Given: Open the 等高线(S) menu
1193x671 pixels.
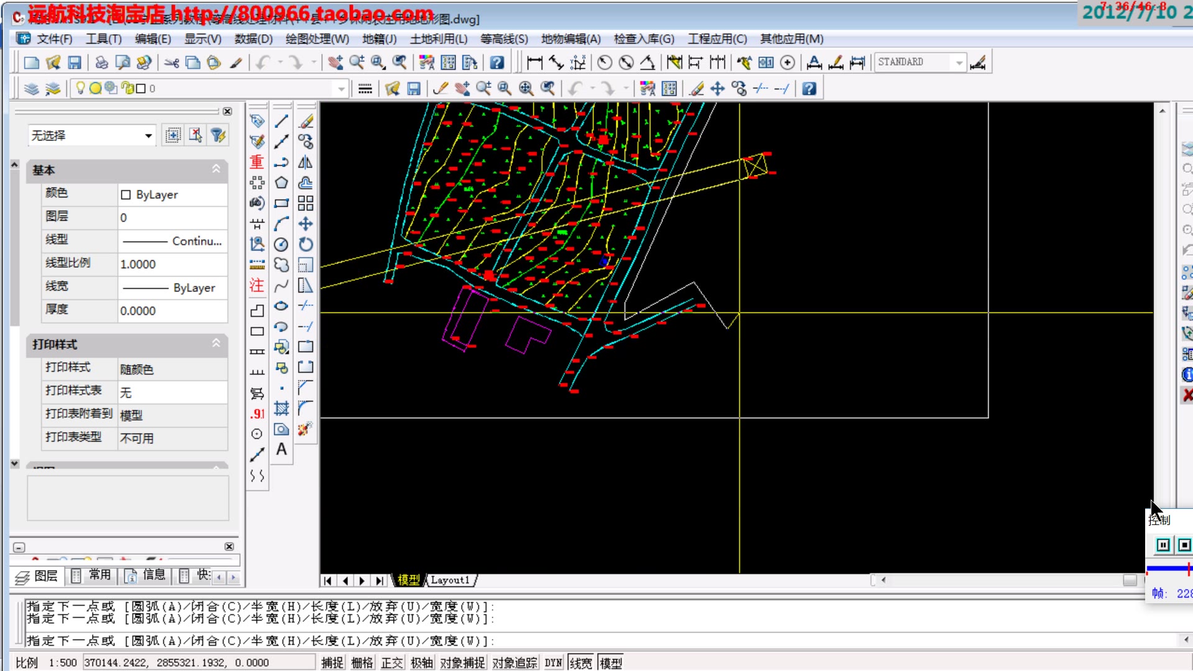Looking at the screenshot, I should coord(504,39).
